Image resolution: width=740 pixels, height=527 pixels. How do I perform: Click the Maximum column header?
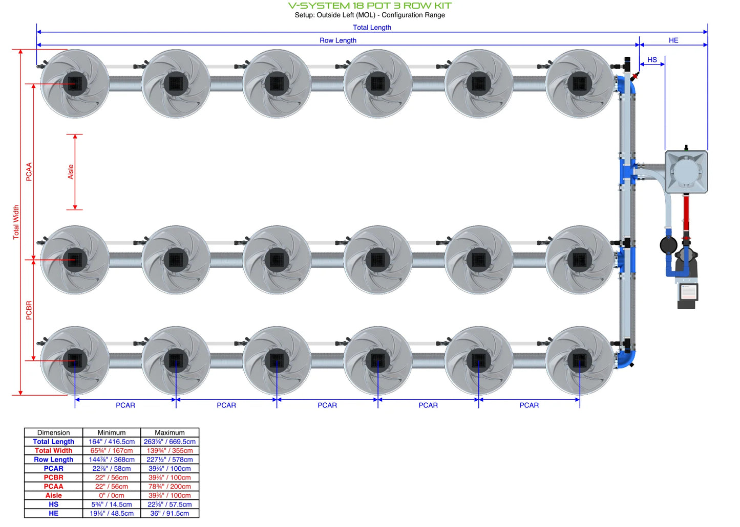tap(170, 432)
